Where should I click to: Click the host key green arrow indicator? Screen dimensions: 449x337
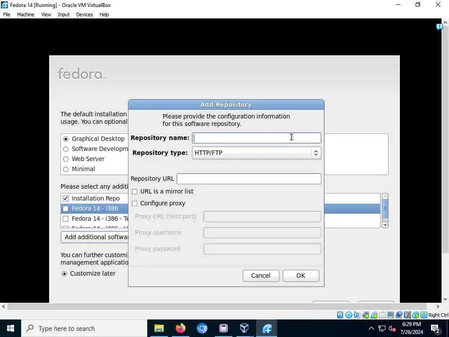click(424, 315)
